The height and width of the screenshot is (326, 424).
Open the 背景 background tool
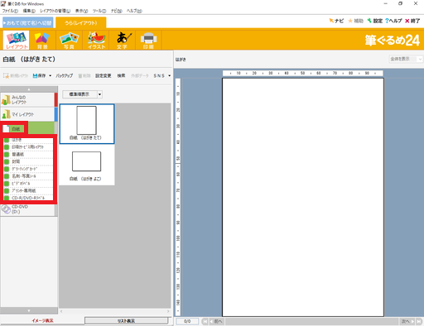point(42,40)
